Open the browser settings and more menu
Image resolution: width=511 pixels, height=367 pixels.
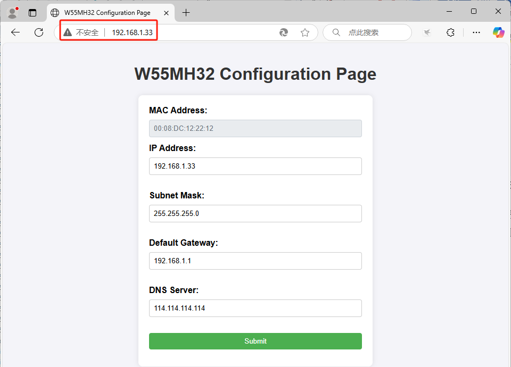pos(476,32)
